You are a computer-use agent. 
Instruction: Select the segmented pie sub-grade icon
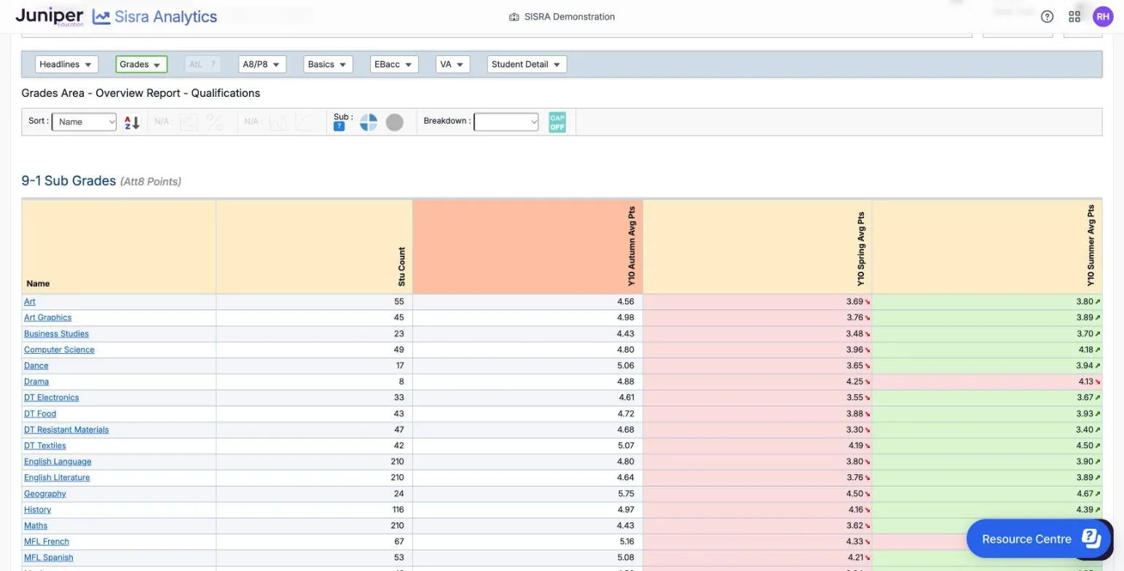369,122
